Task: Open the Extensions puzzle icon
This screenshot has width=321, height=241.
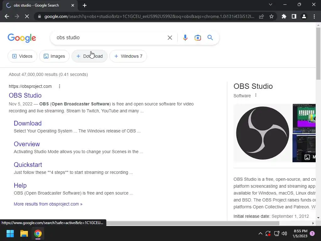Action: [x=284, y=16]
